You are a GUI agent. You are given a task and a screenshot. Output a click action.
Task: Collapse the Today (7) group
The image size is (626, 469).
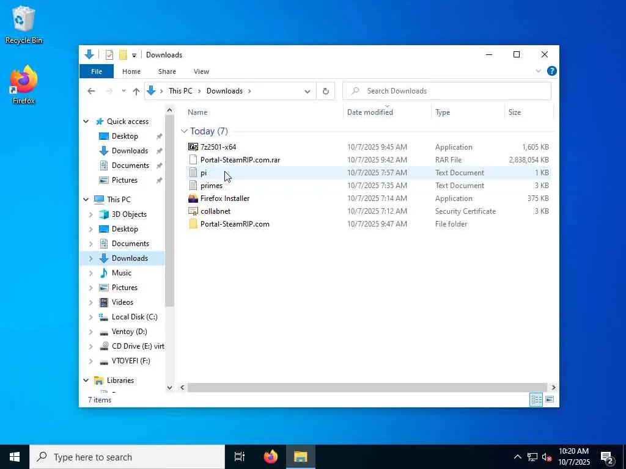coord(184,131)
